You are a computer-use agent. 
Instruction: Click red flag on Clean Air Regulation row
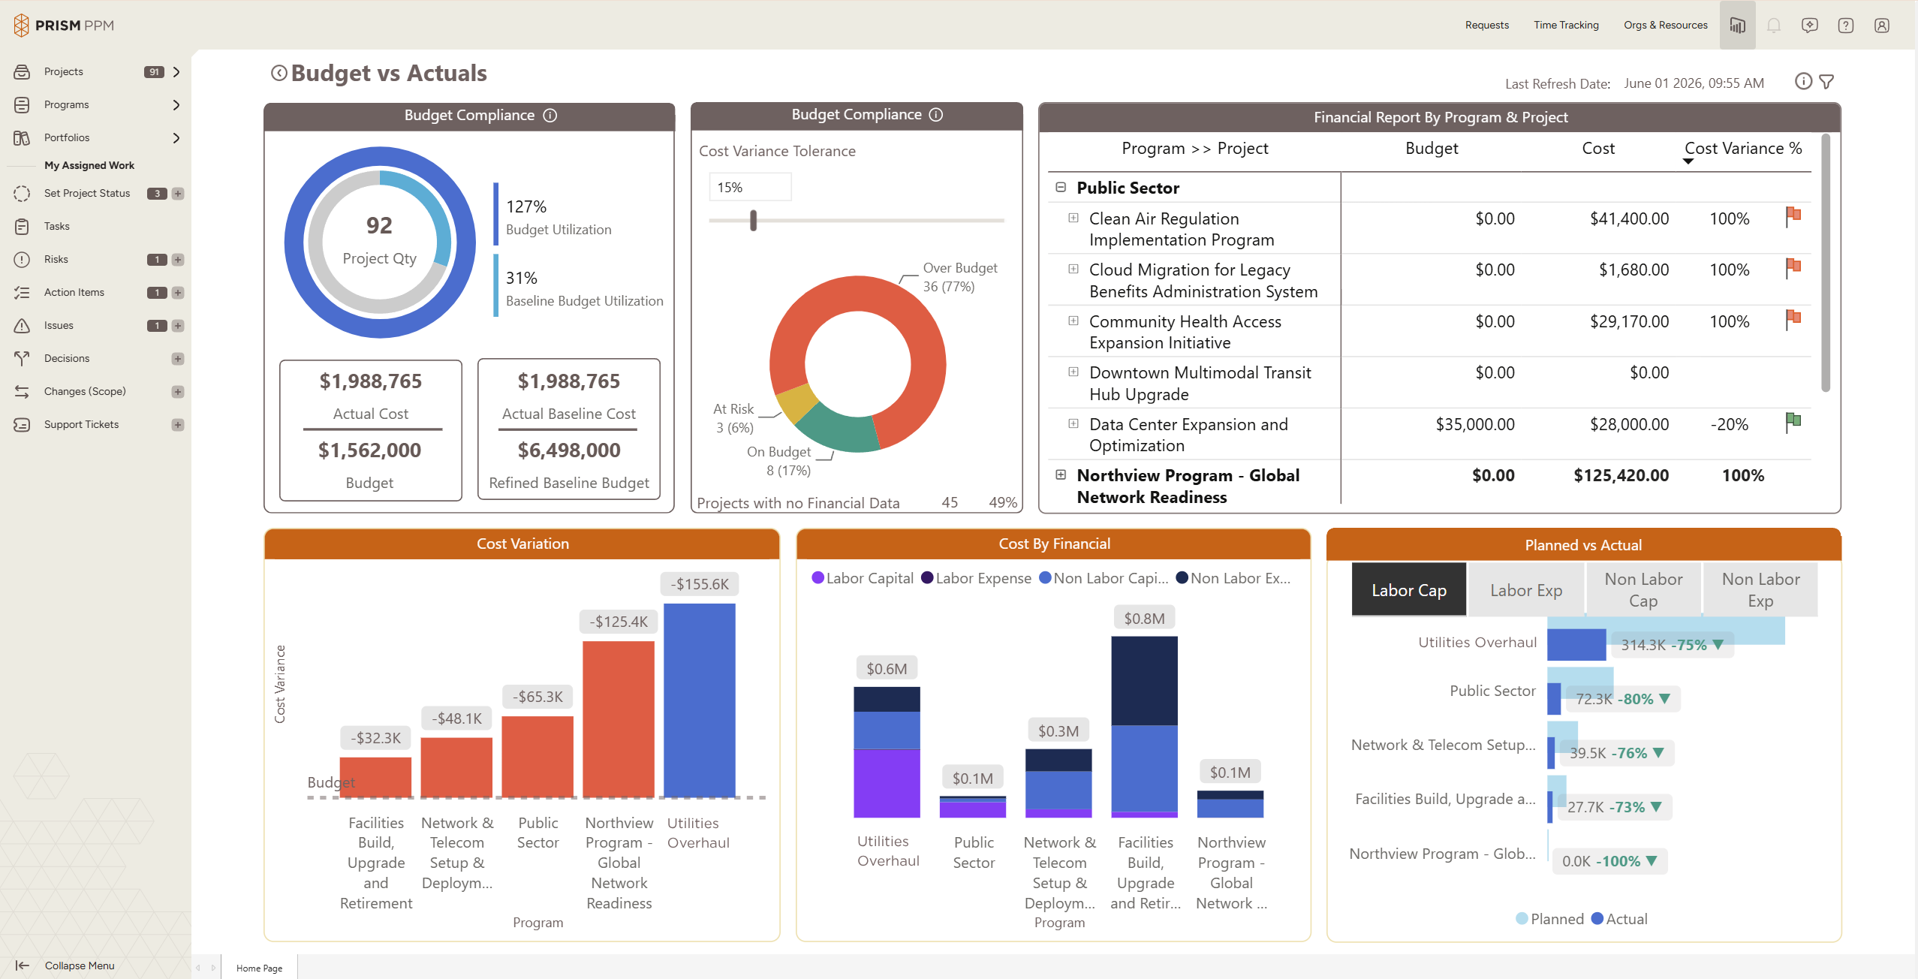(x=1793, y=216)
